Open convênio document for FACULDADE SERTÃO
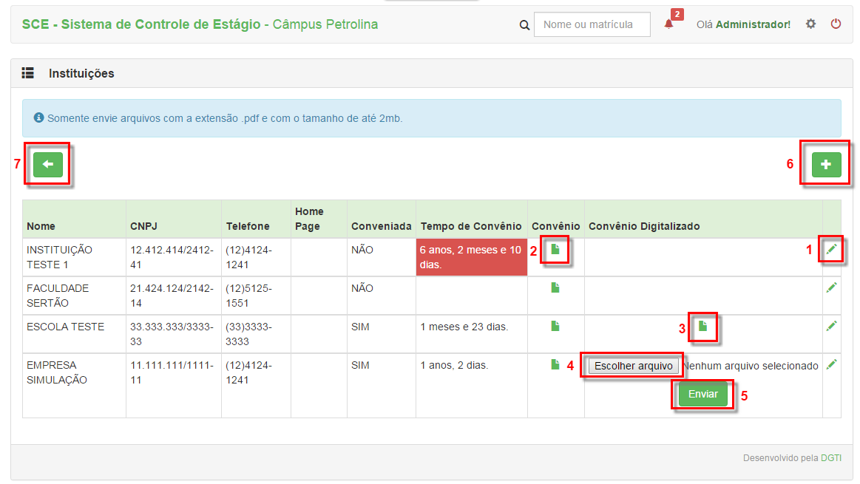Screen dimensions: 860x484 555,287
